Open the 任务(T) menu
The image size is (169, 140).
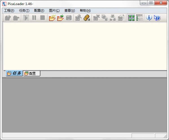[x=24, y=10]
